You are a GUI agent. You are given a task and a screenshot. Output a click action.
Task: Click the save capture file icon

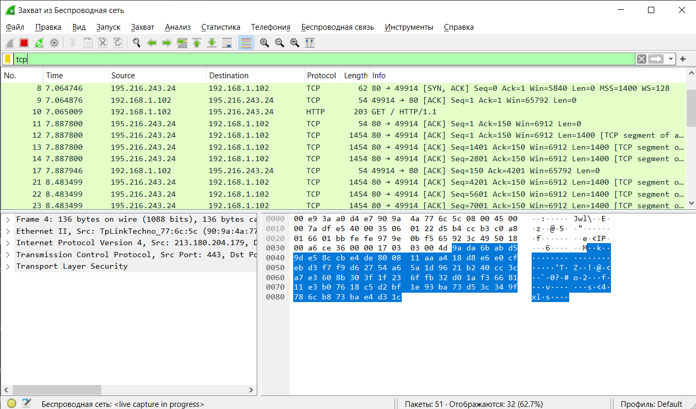click(x=88, y=43)
